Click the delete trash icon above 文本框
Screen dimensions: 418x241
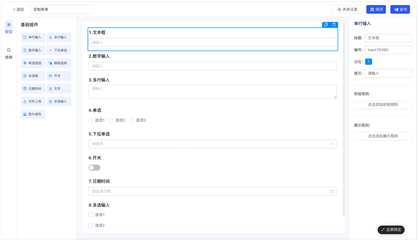coord(334,25)
